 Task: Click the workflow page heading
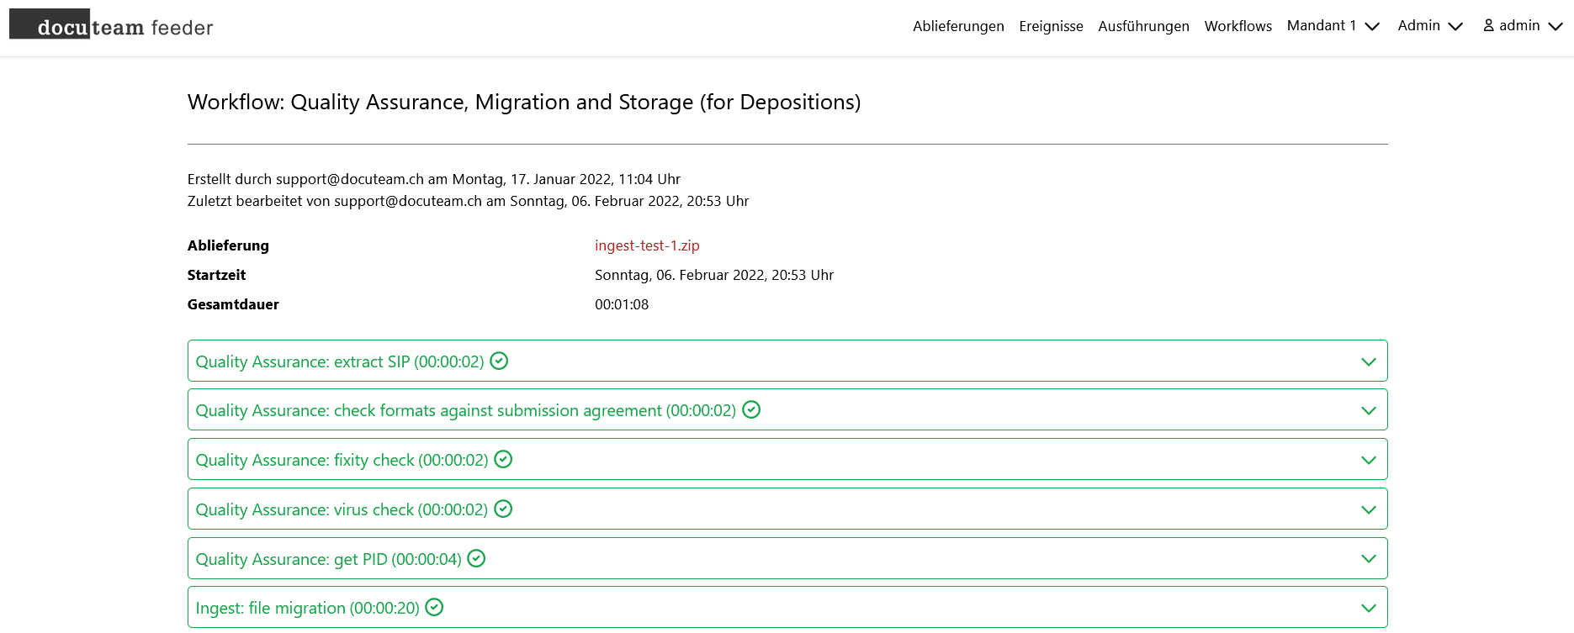click(x=524, y=102)
